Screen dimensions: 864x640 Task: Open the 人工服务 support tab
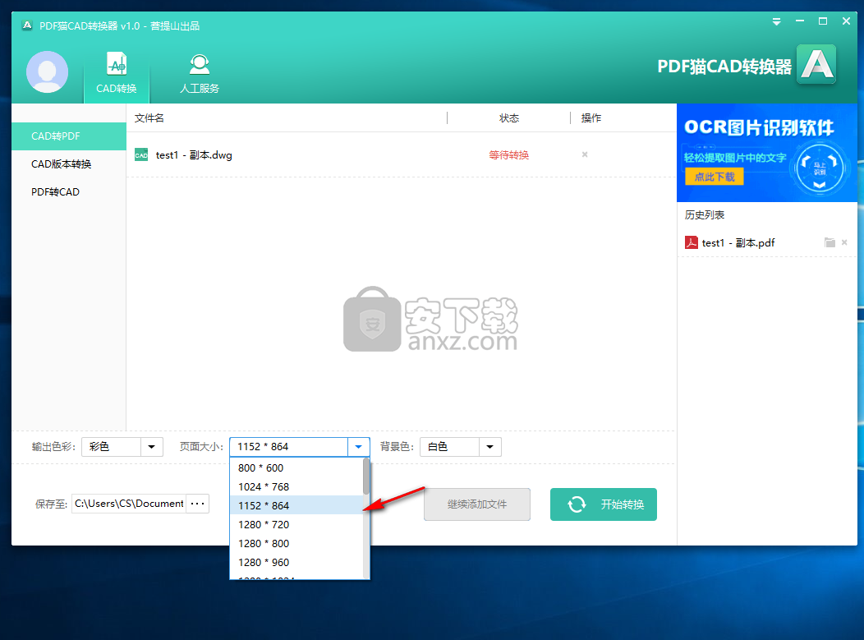click(x=200, y=73)
